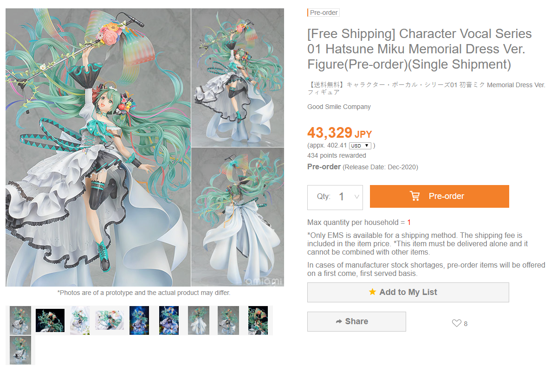Open the USD currency selector
Image resolution: width=557 pixels, height=371 pixels.
[360, 146]
